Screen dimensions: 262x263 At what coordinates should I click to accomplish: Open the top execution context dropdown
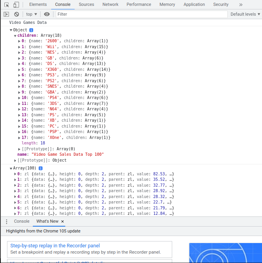[x=32, y=14]
